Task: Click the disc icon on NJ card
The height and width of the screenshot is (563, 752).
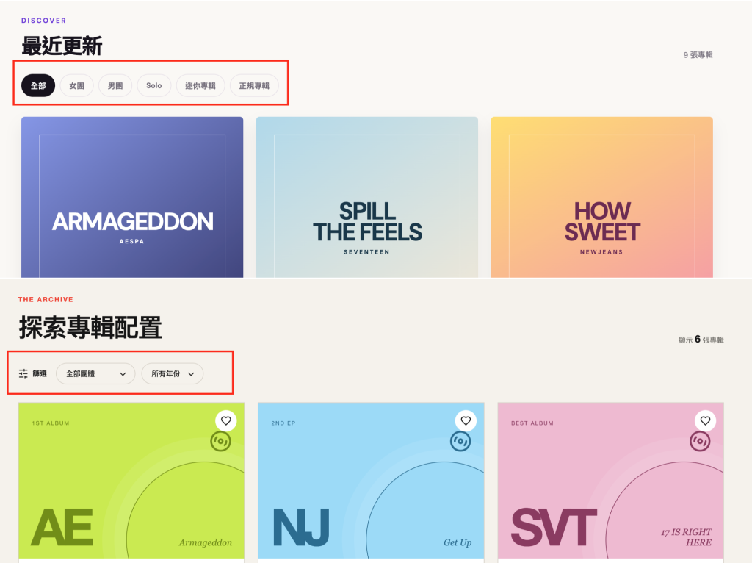Action: [460, 441]
